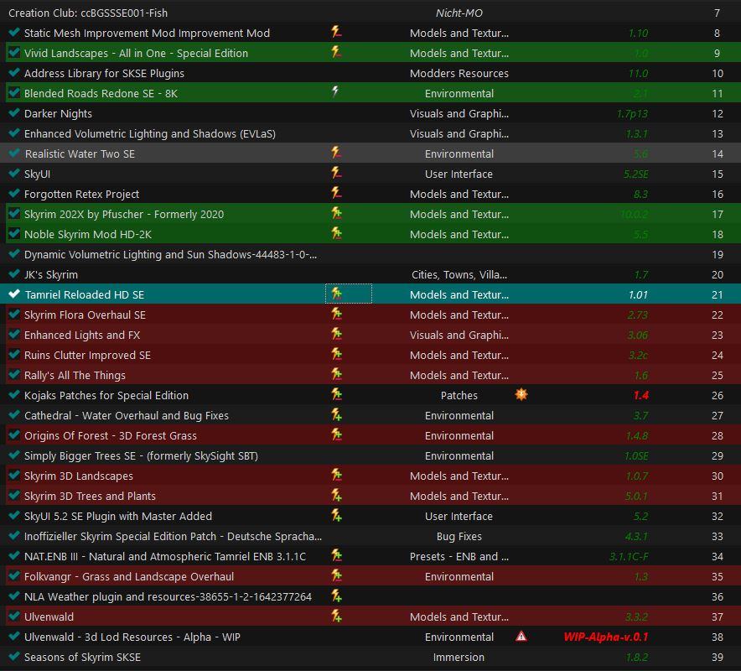
Task: Click conflict icon for Rally's All The Things
Action: (x=336, y=373)
